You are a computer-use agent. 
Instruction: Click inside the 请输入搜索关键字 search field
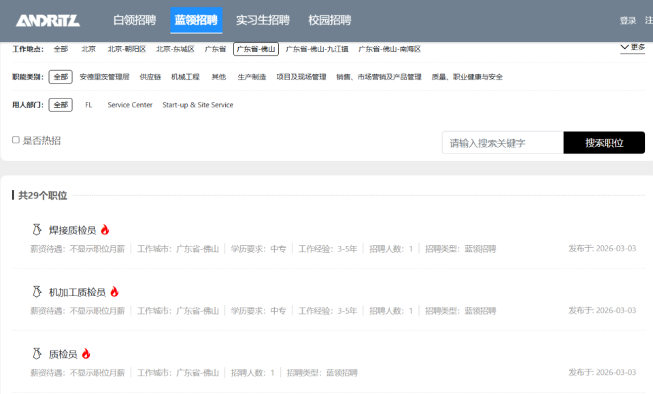[x=503, y=143]
